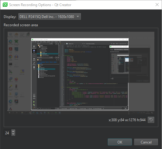This screenshot has width=162, height=149.
Task: Click the "Display:" label
Action: pos(10,17)
